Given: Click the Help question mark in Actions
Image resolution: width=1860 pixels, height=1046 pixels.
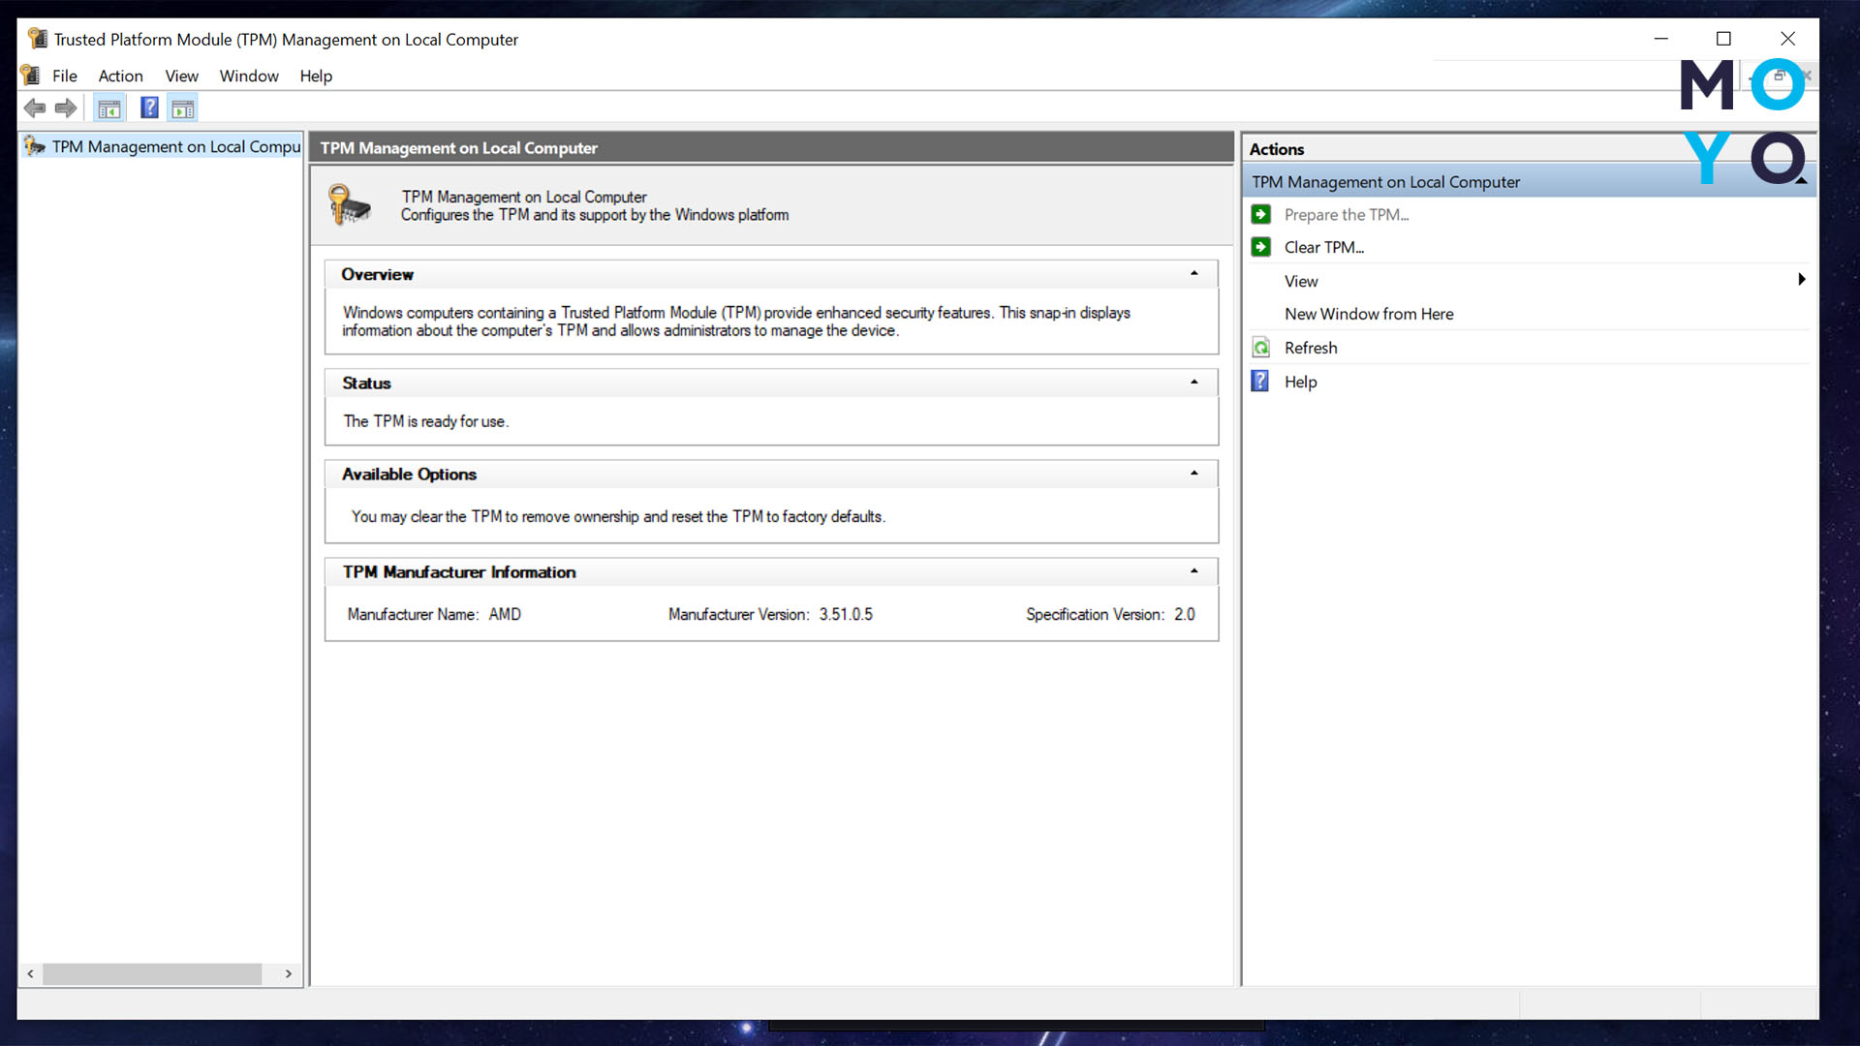Looking at the screenshot, I should click(1259, 382).
